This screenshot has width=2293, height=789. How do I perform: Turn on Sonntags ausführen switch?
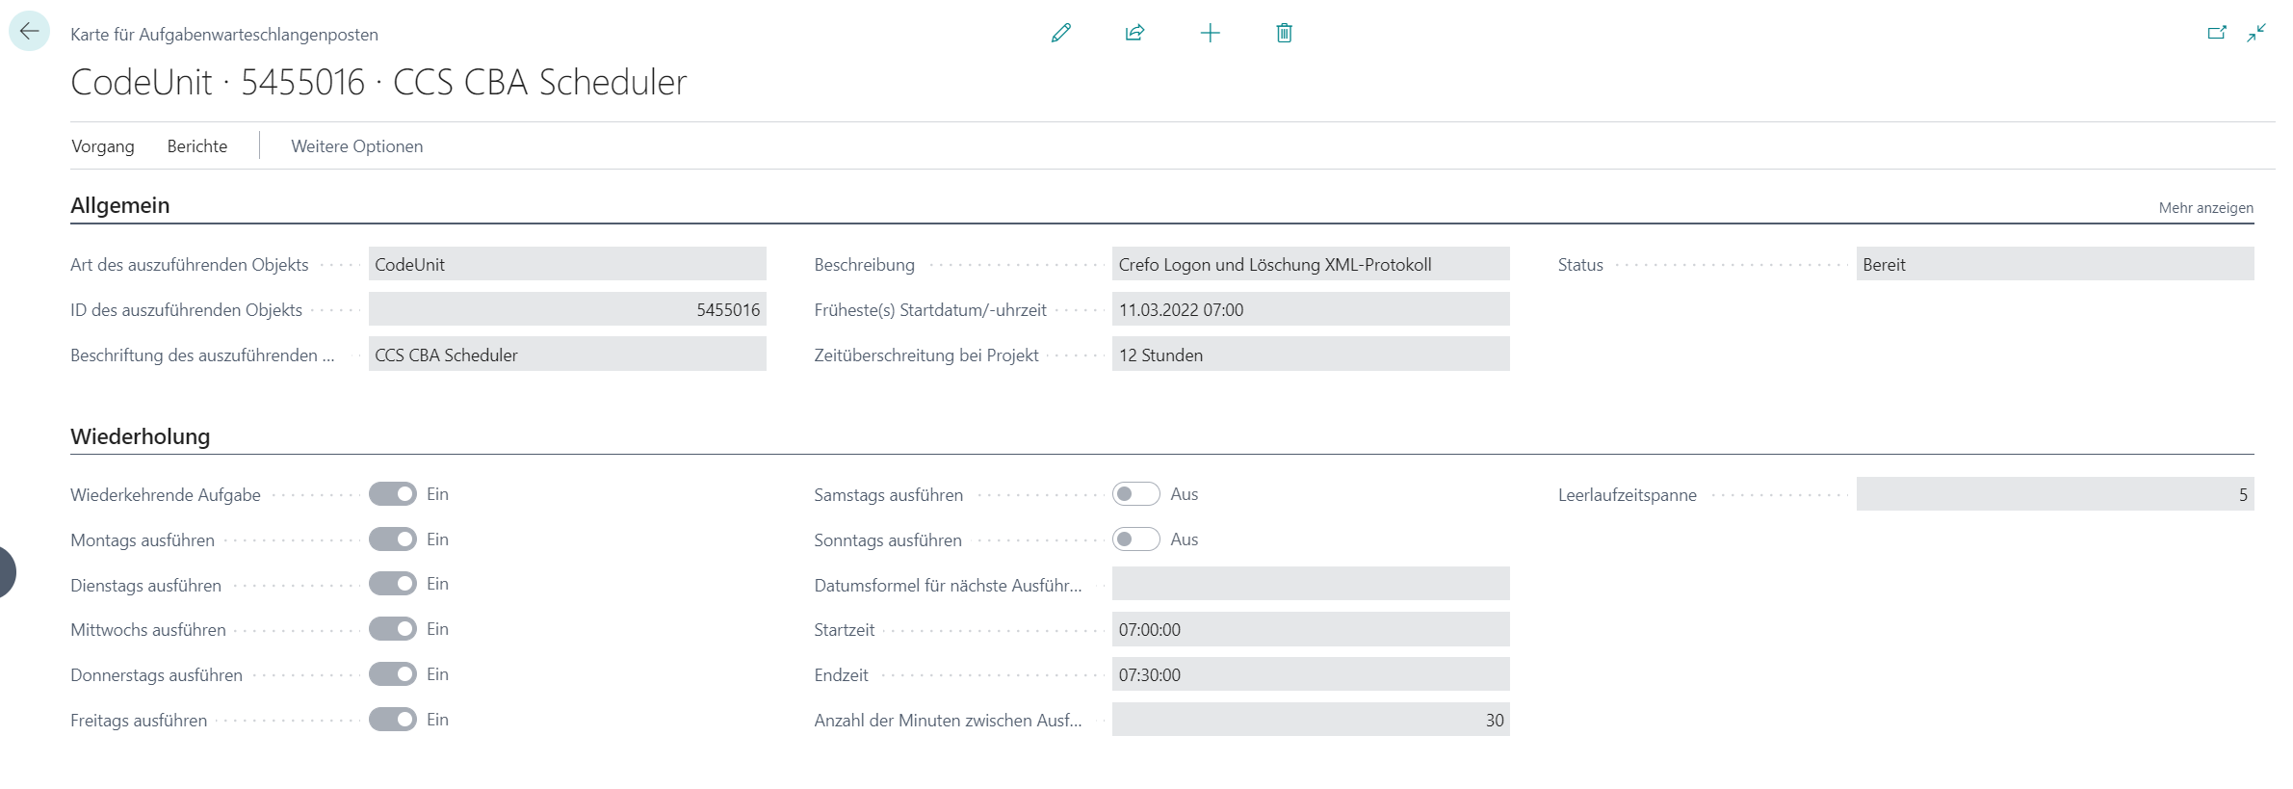point(1135,539)
